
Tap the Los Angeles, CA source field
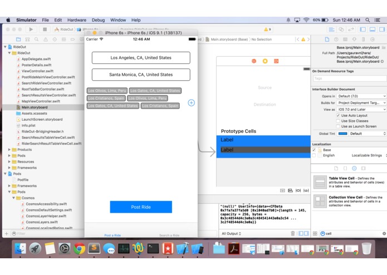[x=141, y=58]
